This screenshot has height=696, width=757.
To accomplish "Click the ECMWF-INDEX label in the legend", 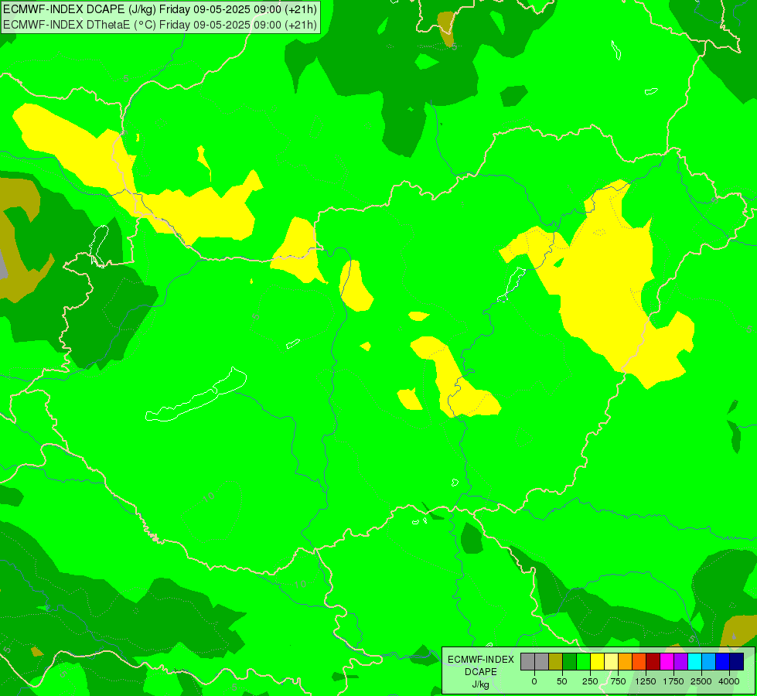I will (481, 660).
